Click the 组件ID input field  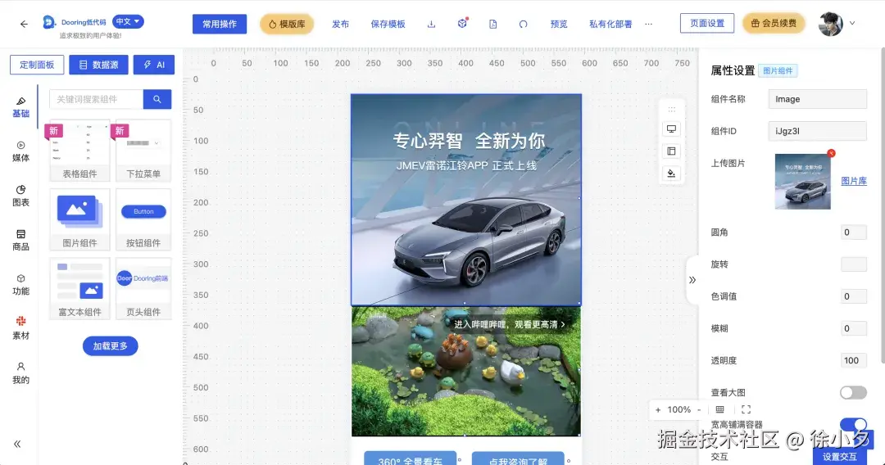[x=817, y=131]
